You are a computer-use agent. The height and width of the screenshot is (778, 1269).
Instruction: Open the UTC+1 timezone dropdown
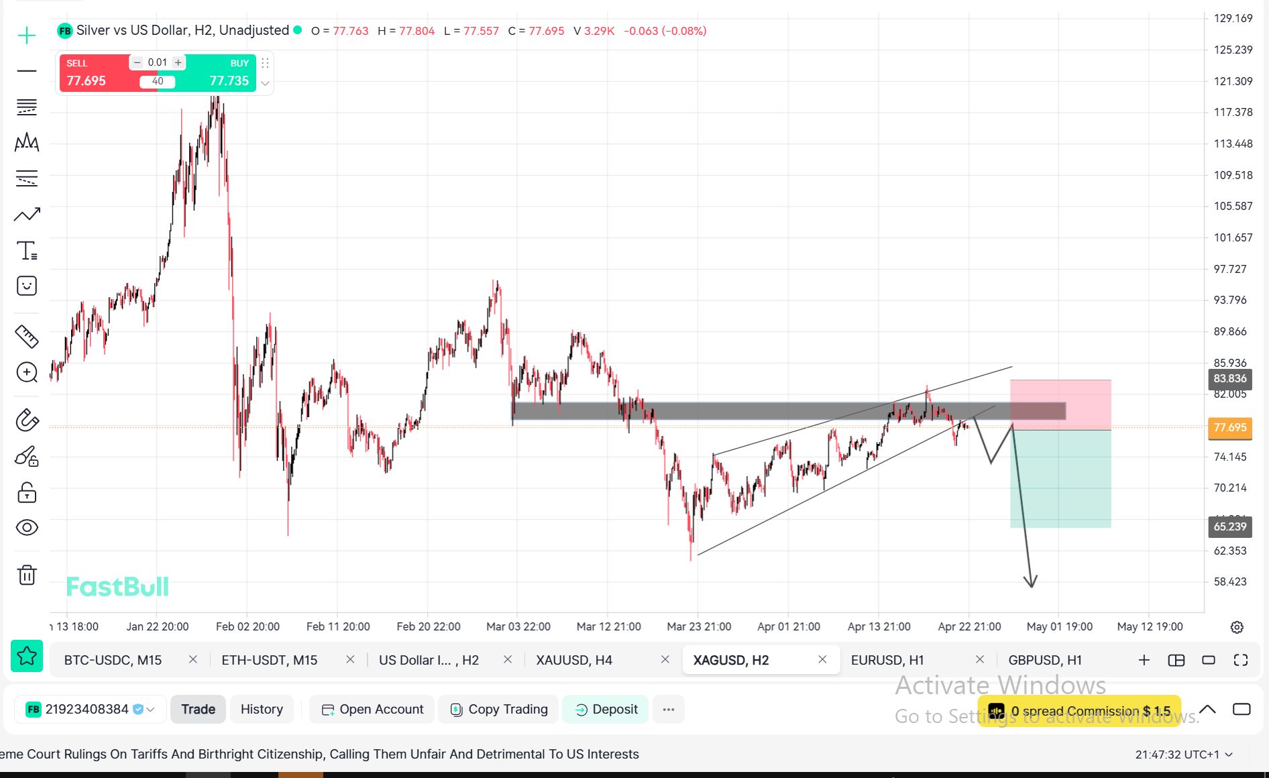(x=1229, y=755)
